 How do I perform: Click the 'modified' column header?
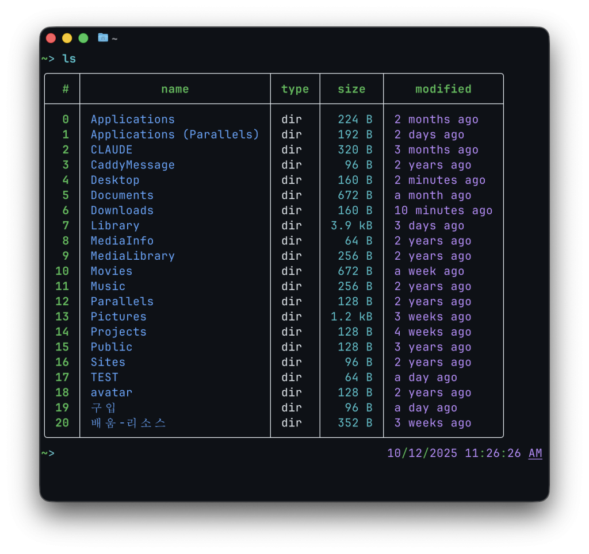[443, 89]
